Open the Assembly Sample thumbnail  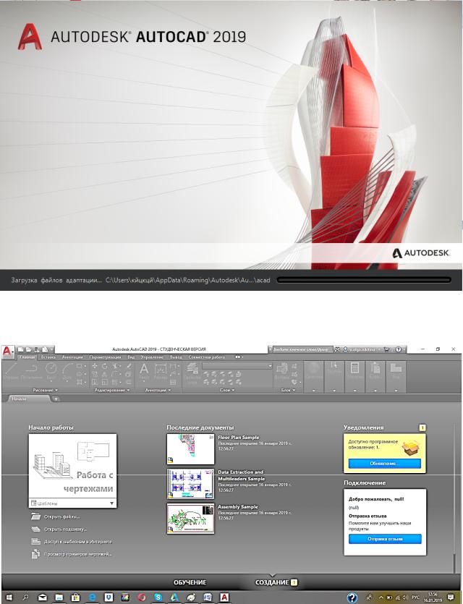pos(190,519)
